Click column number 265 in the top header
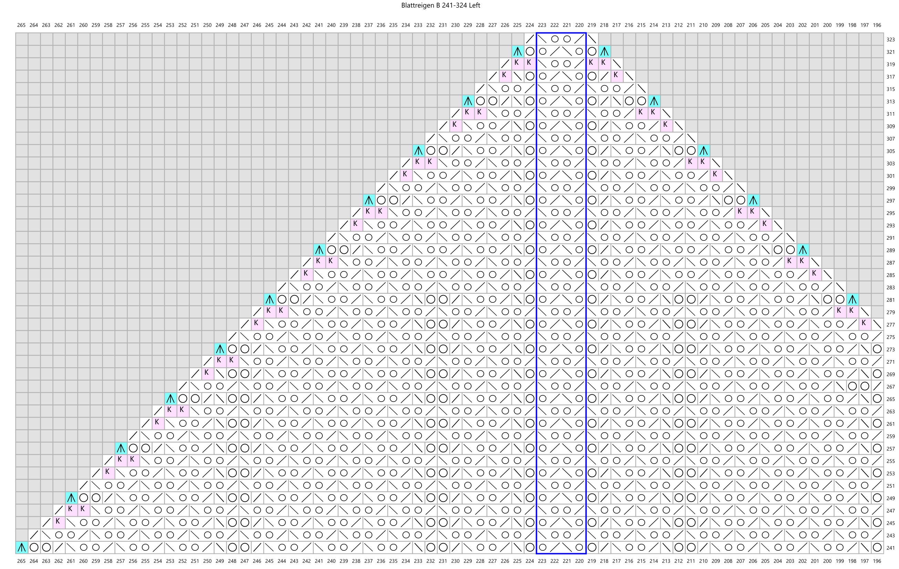 (x=21, y=25)
